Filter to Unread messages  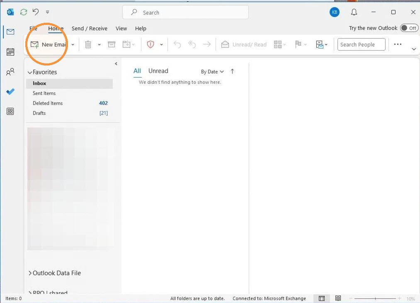(x=158, y=71)
